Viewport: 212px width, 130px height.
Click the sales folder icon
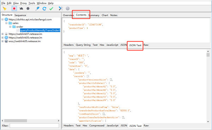click(x=10, y=23)
